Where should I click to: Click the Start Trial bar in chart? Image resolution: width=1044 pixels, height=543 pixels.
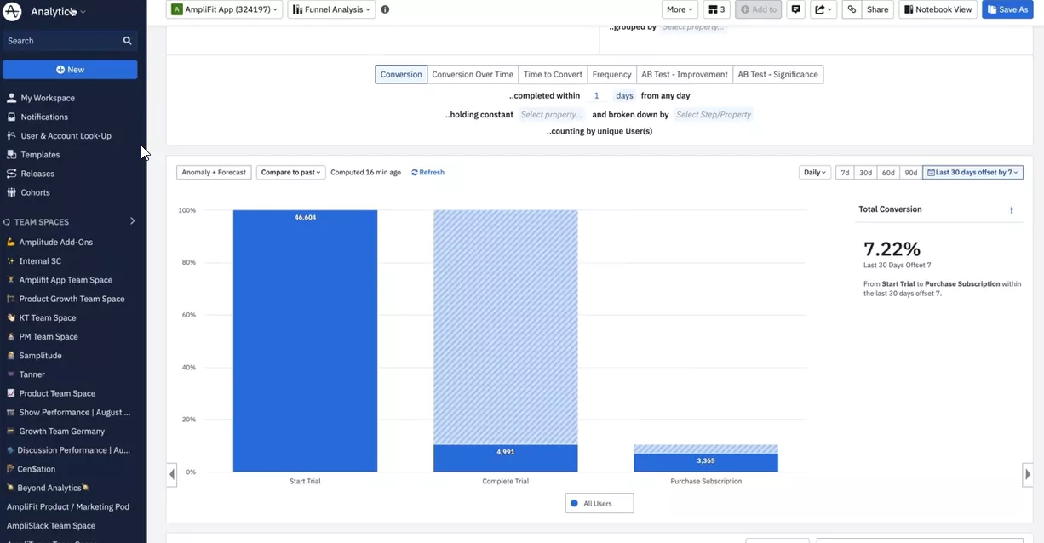click(x=305, y=340)
